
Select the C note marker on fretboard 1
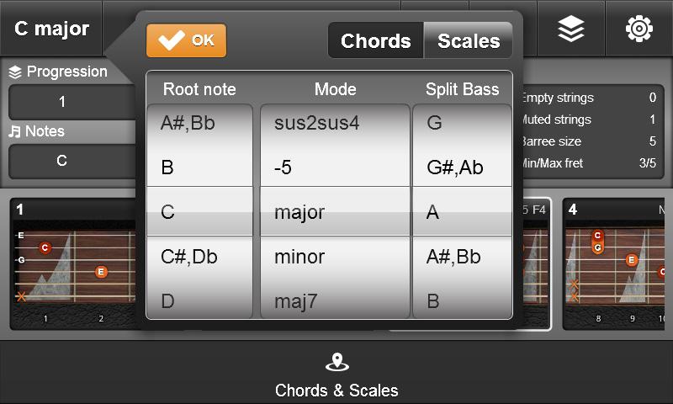pos(45,247)
